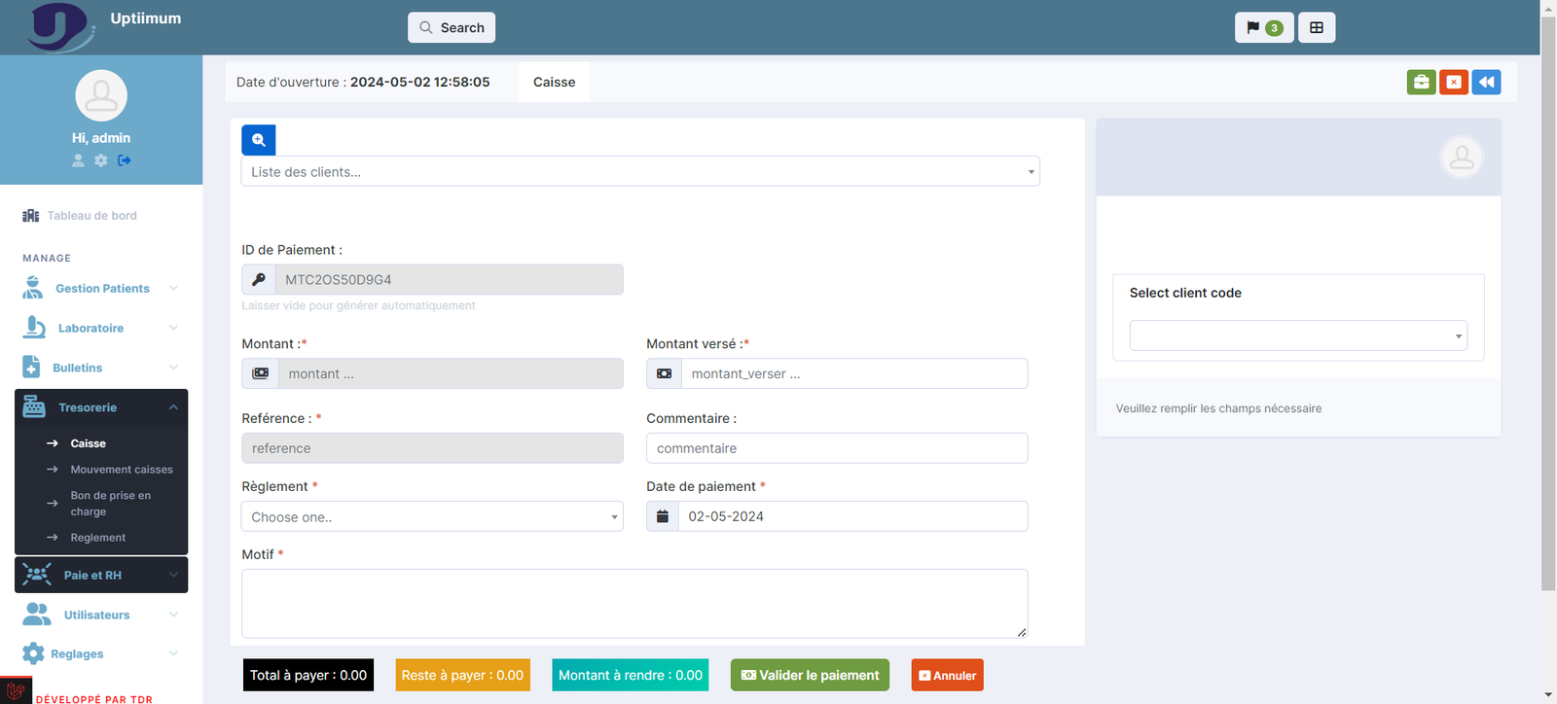The width and height of the screenshot is (1557, 704).
Task: Open the grid apps icon in header
Action: [1317, 28]
